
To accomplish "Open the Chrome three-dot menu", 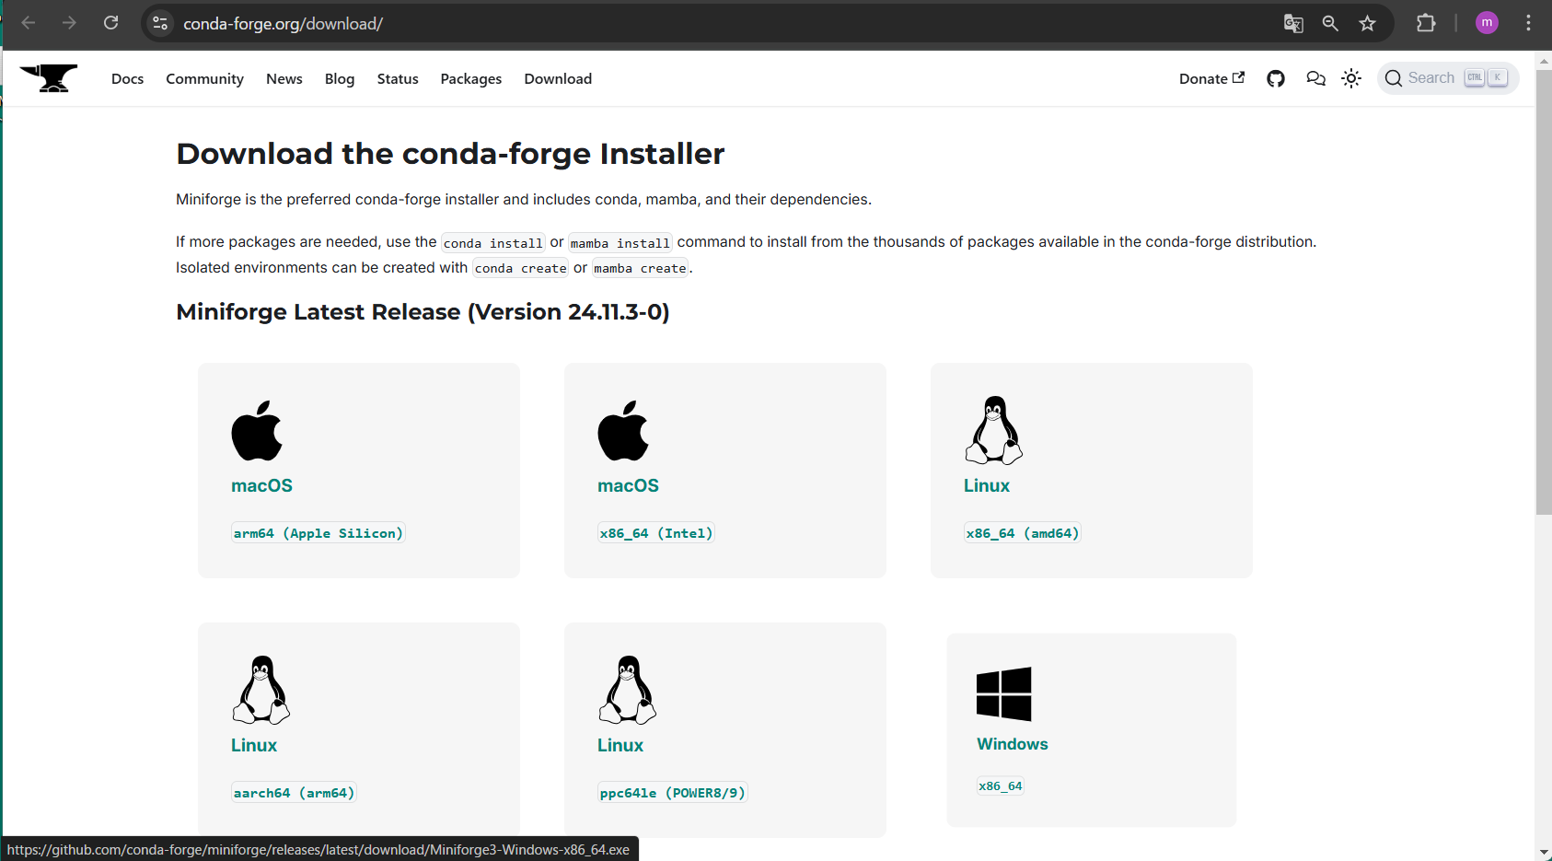I will pos(1528,23).
